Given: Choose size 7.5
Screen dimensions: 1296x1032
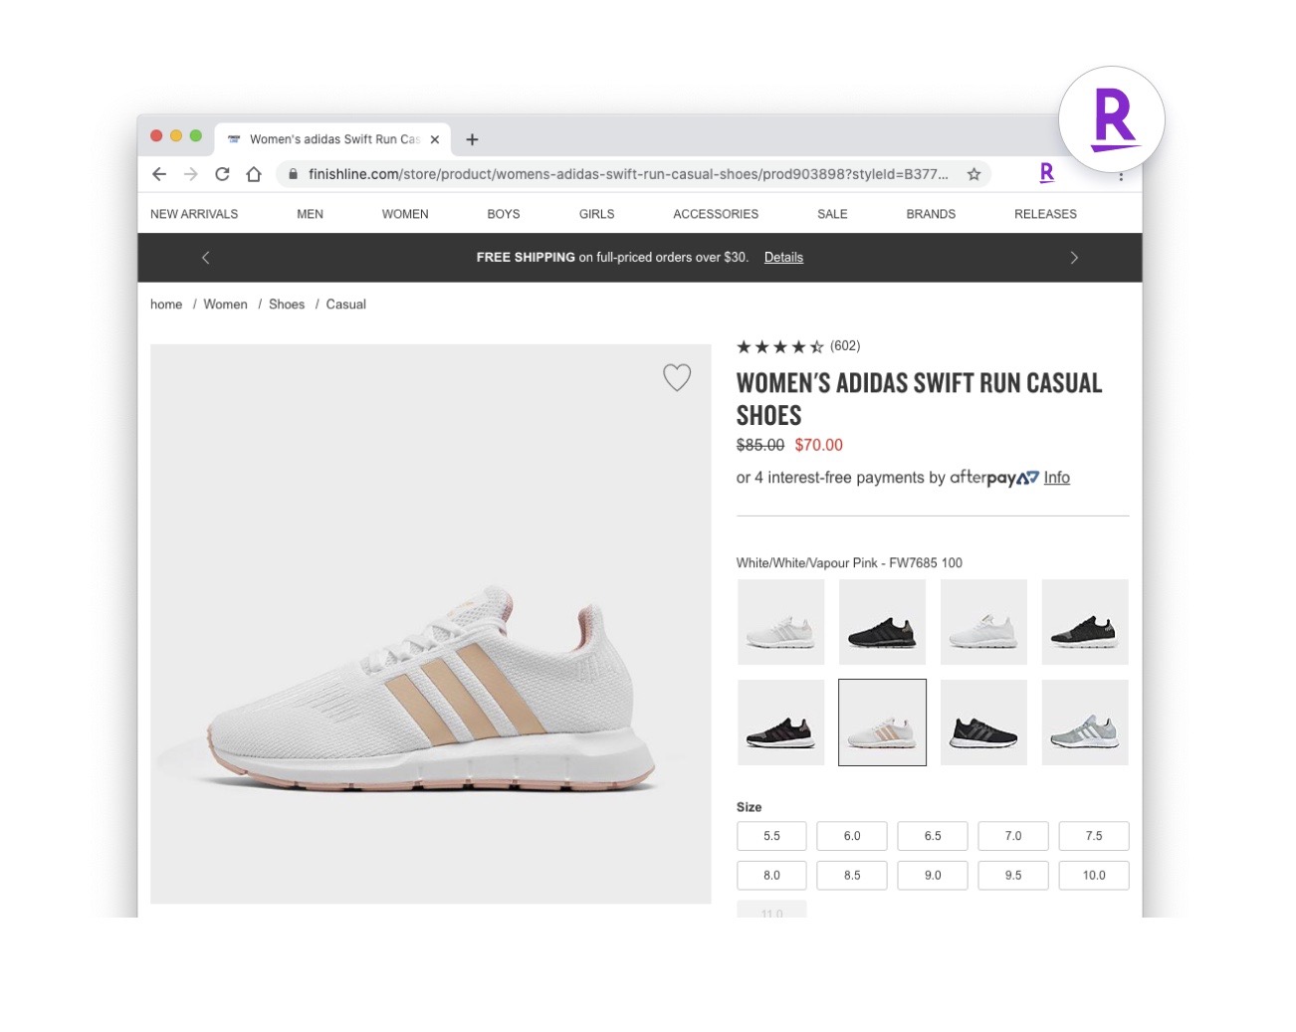Looking at the screenshot, I should tap(1094, 836).
